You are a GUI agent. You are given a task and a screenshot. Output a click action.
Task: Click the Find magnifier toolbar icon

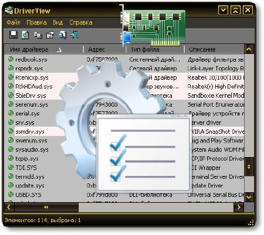62,35
